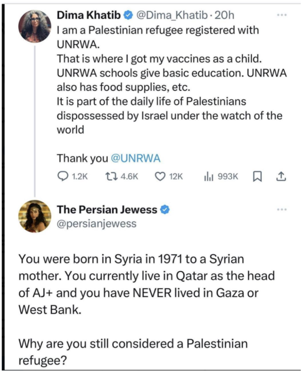Open more options on Persian Jewess reply
The width and height of the screenshot is (308, 372).
tap(282, 210)
